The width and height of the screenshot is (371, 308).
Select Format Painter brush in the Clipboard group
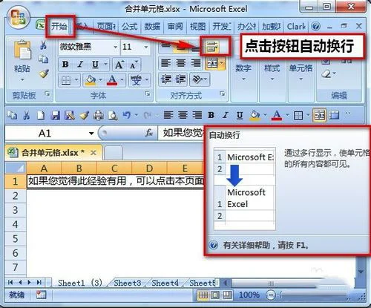tap(44, 73)
